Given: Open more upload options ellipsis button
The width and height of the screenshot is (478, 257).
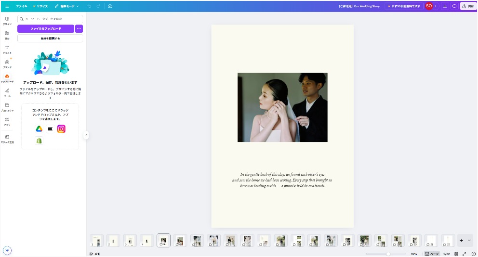Looking at the screenshot, I should click(x=79, y=29).
